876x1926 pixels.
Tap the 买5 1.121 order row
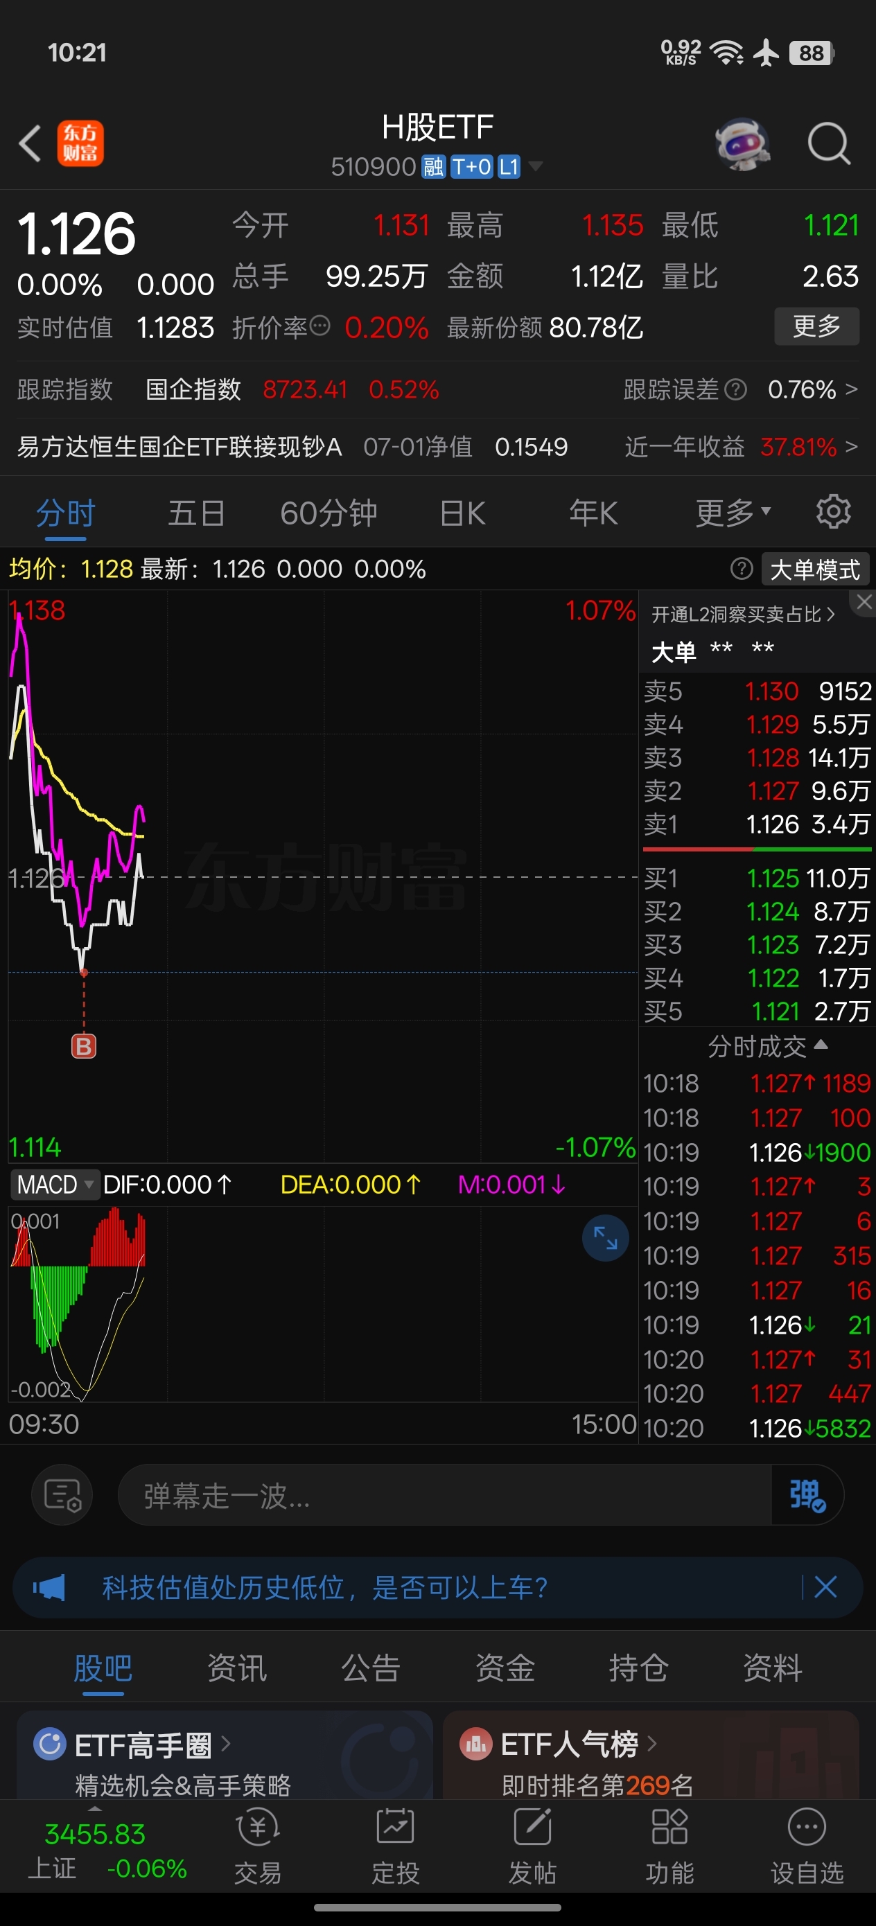pos(757,1010)
